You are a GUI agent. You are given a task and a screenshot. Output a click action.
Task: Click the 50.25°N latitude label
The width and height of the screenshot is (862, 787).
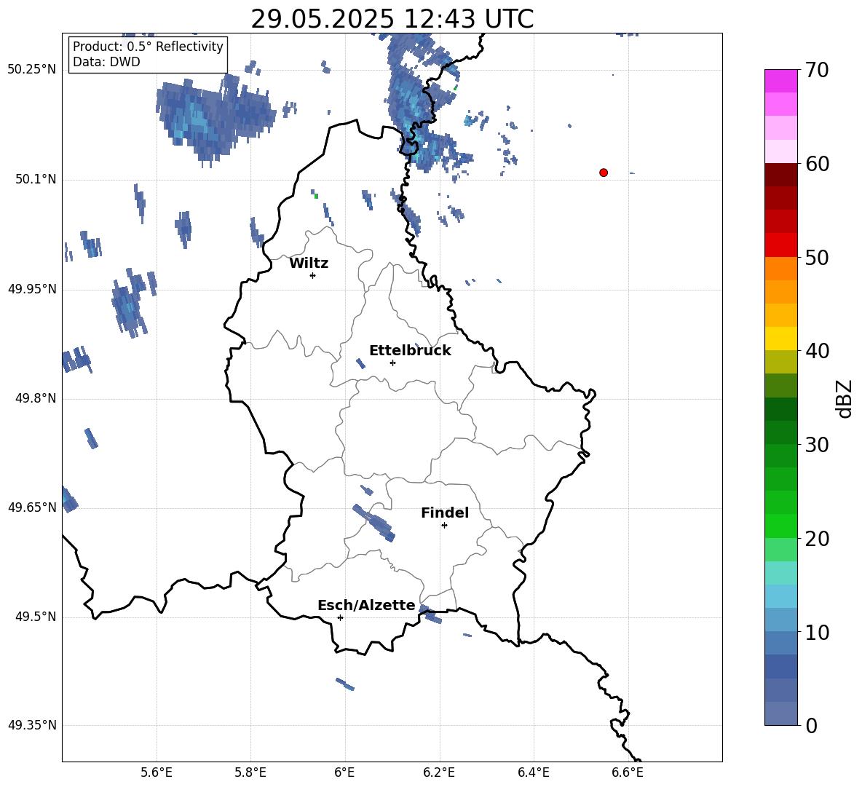pyautogui.click(x=32, y=70)
